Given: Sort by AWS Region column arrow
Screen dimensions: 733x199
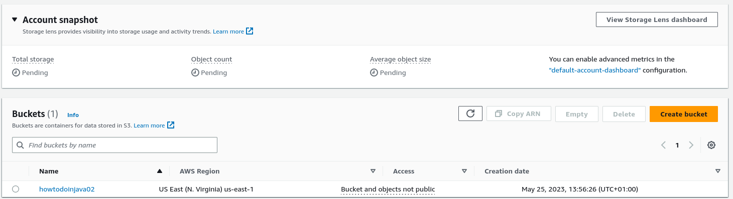Looking at the screenshot, I should pos(373,171).
